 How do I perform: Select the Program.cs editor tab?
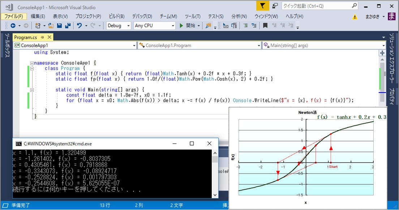pyautogui.click(x=25, y=37)
